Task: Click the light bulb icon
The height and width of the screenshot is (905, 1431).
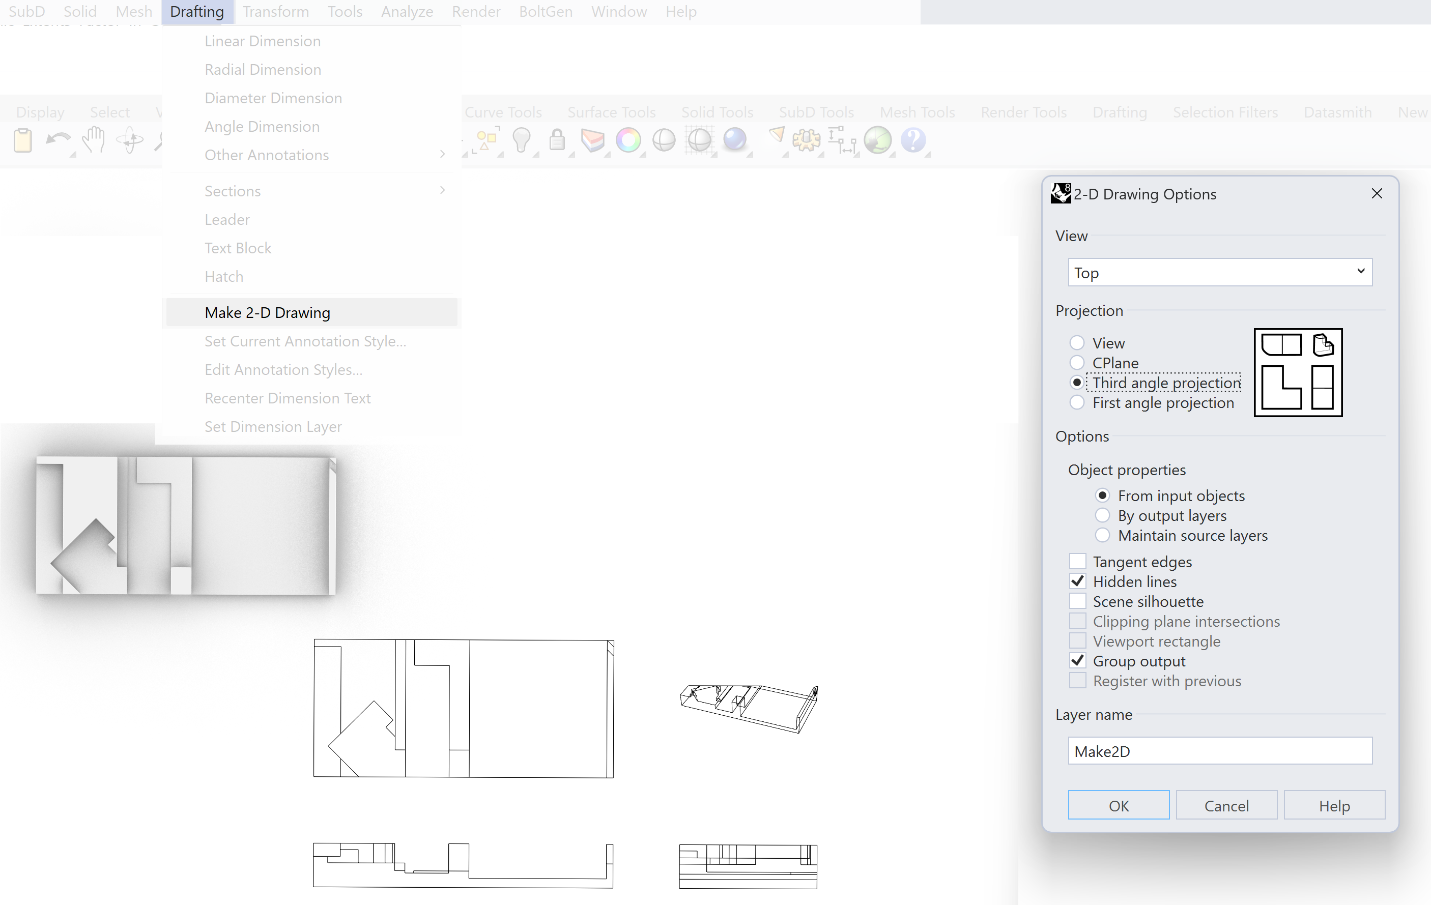Action: pyautogui.click(x=521, y=140)
